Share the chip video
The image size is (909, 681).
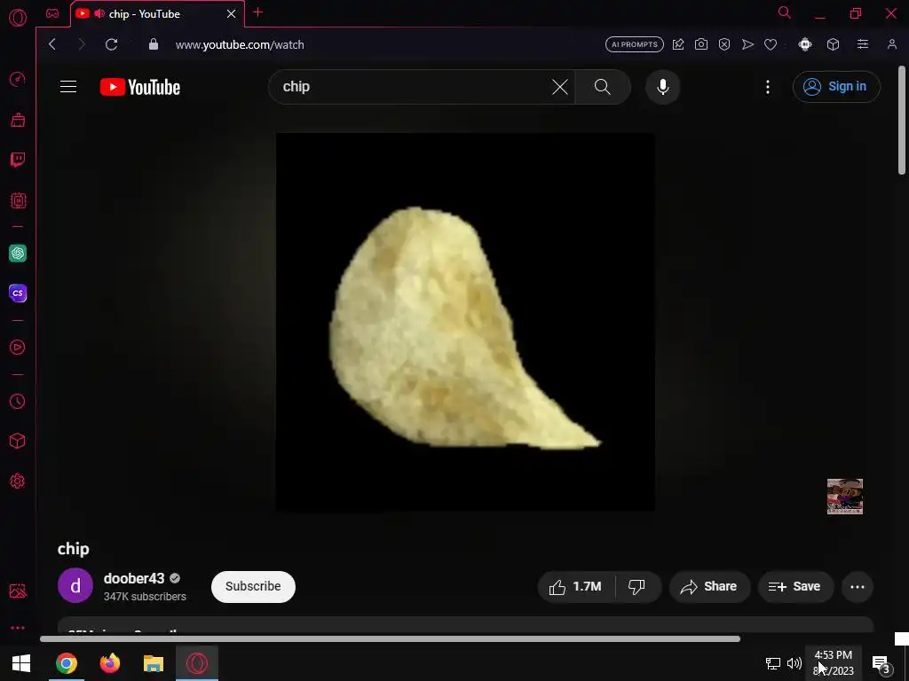pos(709,587)
